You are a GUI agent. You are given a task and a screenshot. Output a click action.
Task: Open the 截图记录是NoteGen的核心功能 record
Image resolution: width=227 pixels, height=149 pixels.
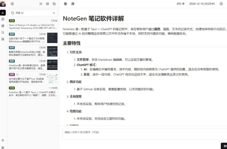click(x=33, y=51)
